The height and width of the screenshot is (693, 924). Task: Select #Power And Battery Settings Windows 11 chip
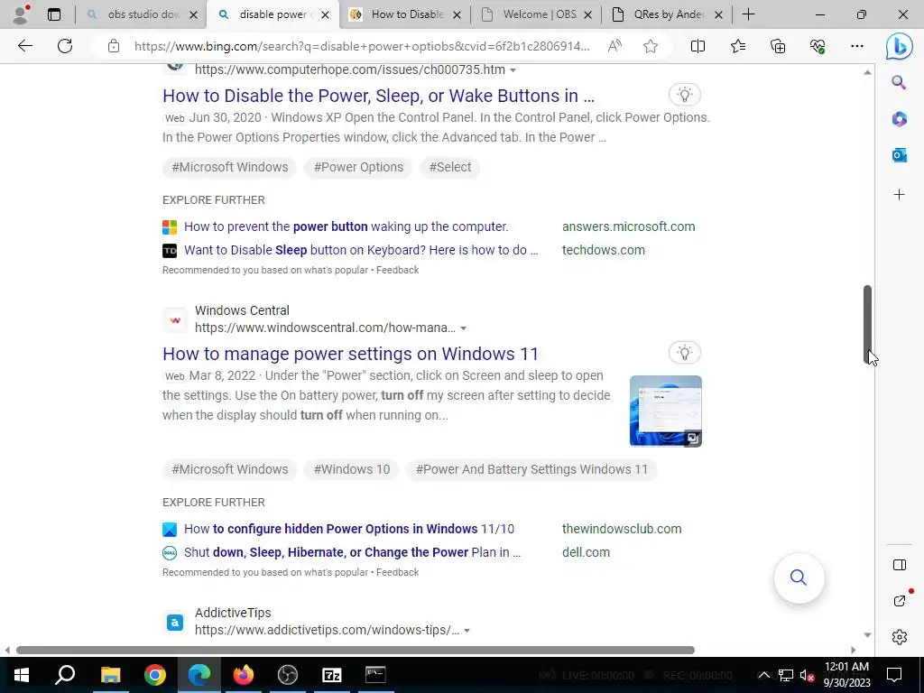click(531, 469)
